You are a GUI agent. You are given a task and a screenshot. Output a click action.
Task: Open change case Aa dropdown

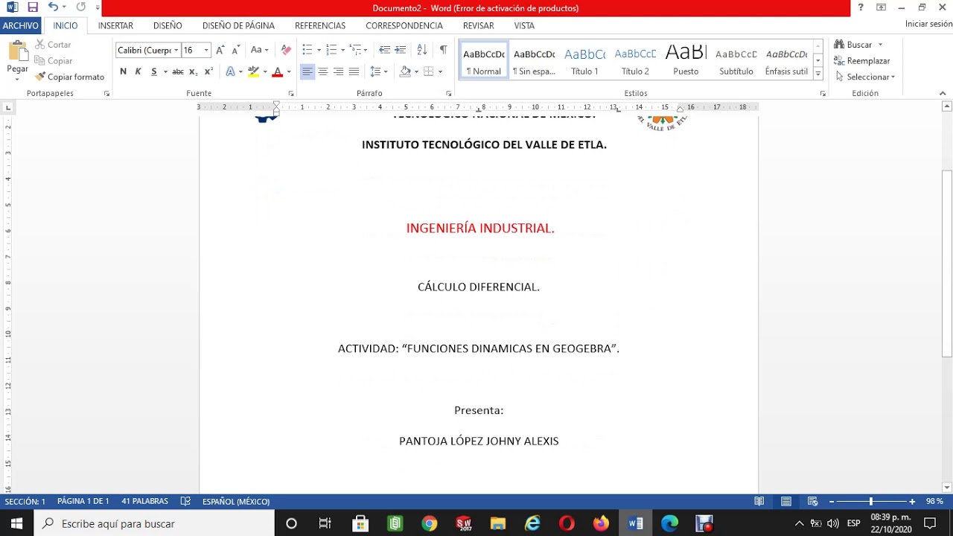(x=259, y=50)
